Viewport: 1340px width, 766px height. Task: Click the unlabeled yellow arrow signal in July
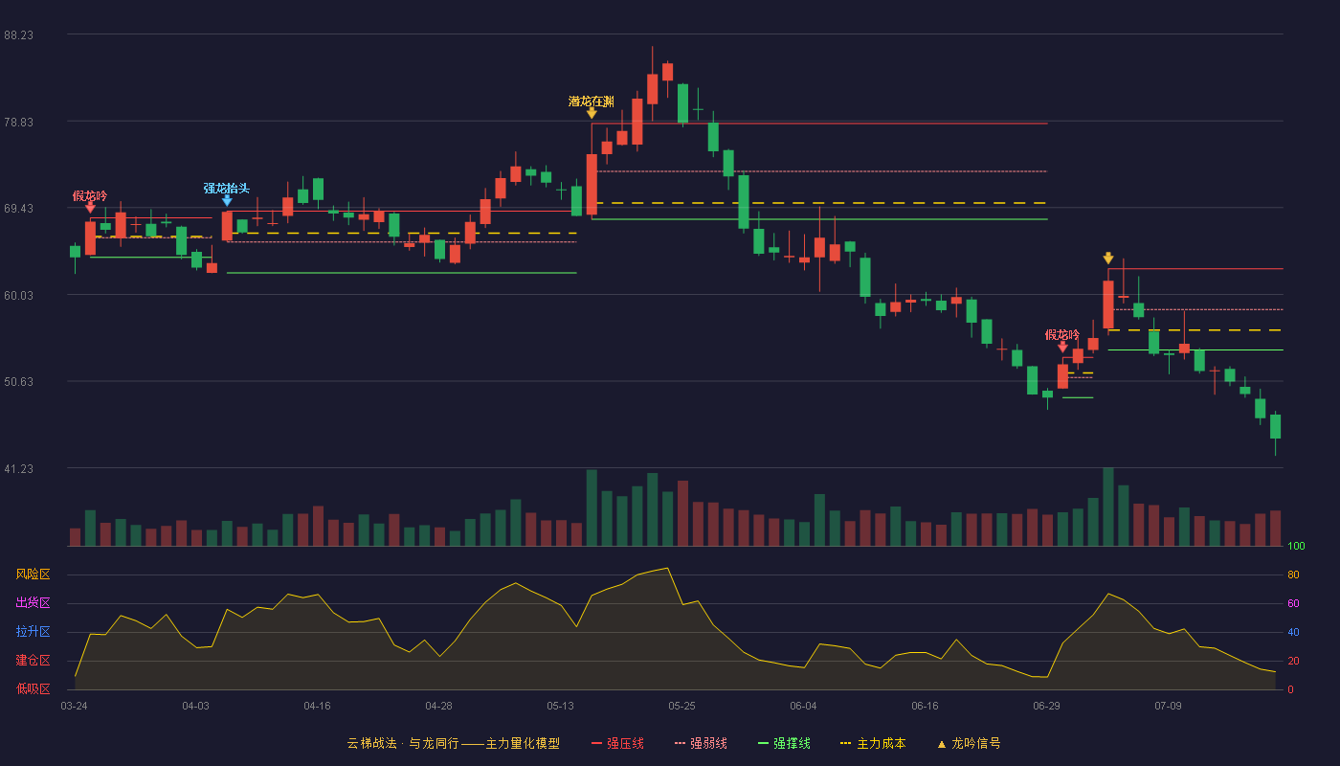point(1108,259)
